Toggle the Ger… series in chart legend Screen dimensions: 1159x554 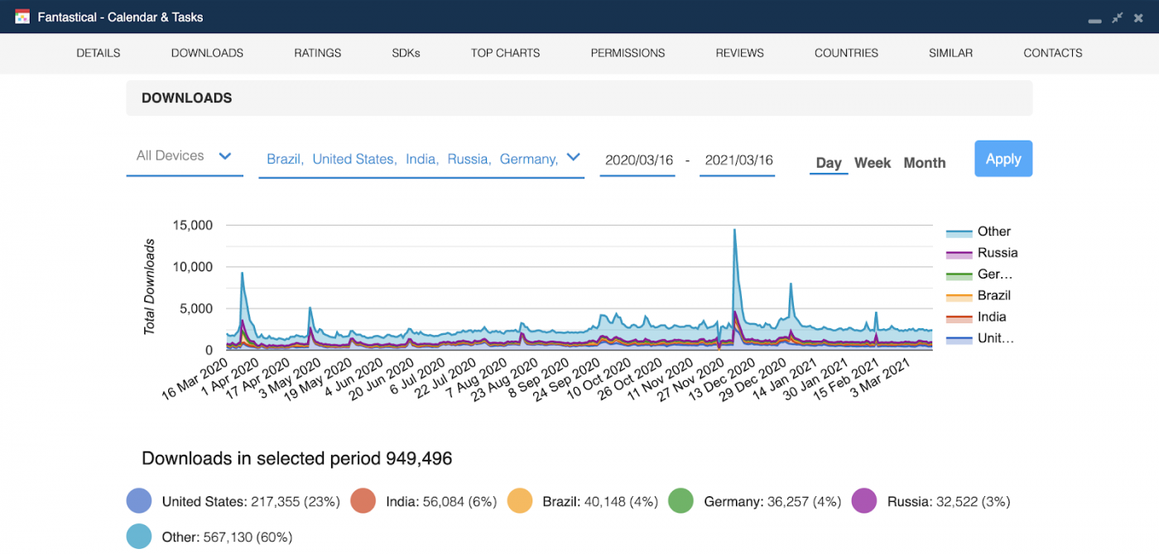(980, 275)
